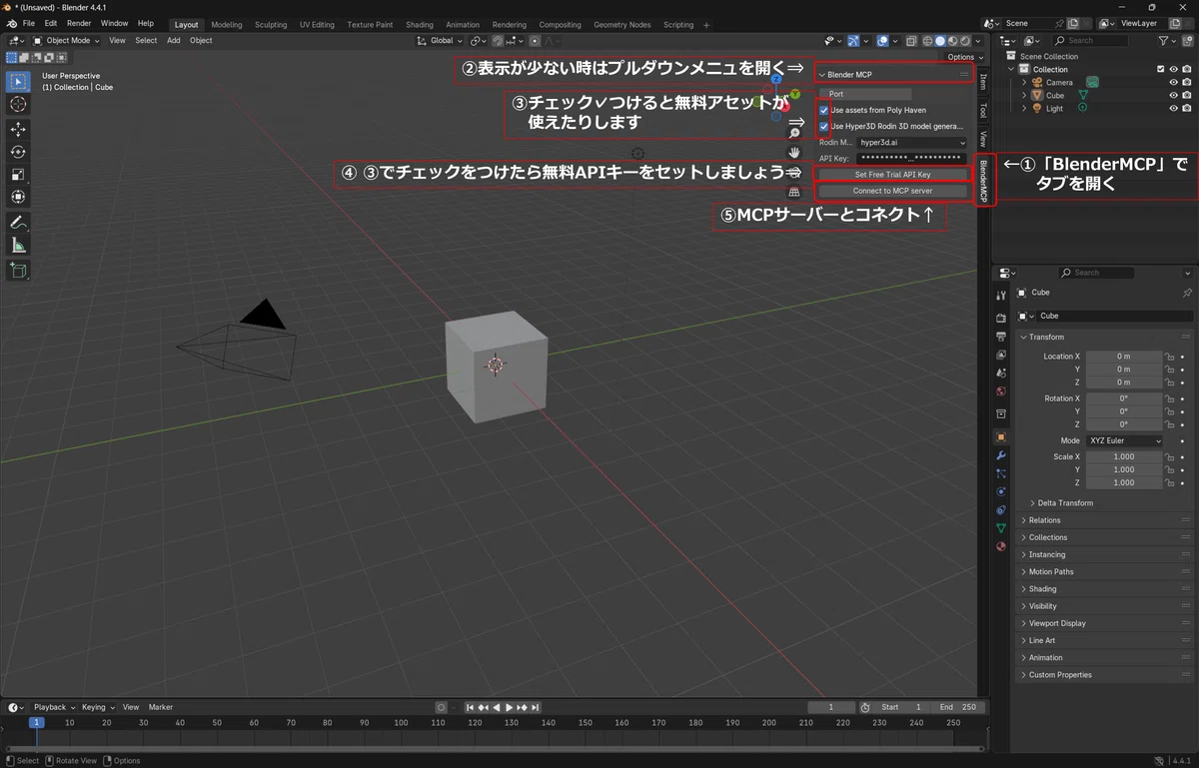Click the play animation button

[x=510, y=707]
